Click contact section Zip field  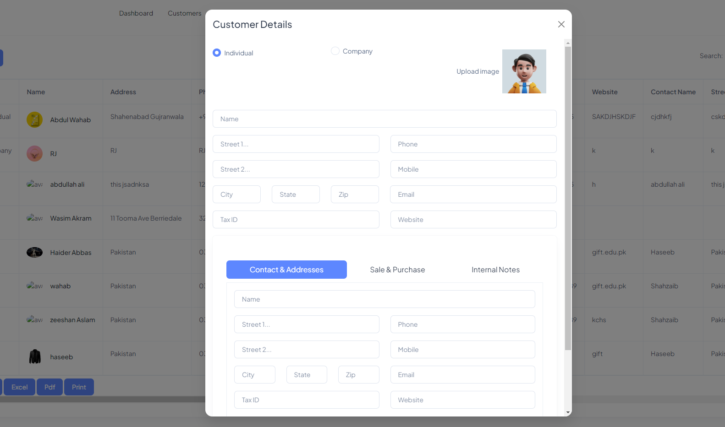359,375
